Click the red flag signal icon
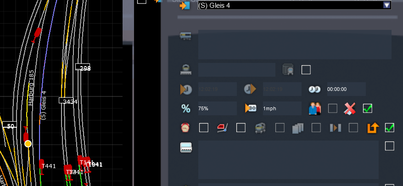 pyautogui.click(x=222, y=128)
